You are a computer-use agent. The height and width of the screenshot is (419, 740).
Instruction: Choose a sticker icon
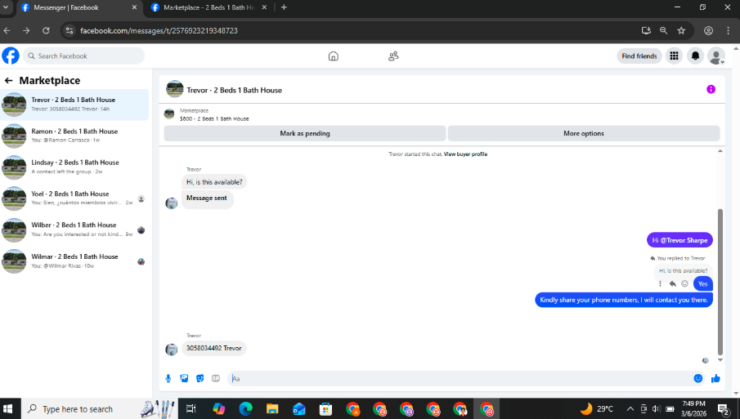(x=200, y=378)
